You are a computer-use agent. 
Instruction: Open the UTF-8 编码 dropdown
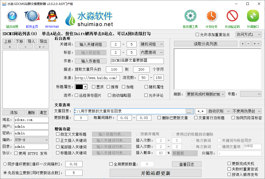point(31,140)
